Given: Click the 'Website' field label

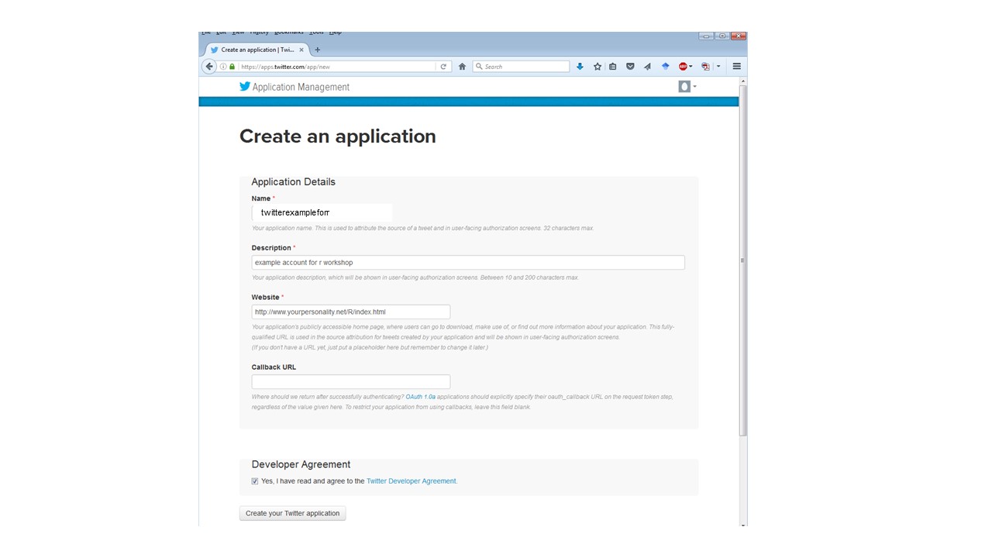Looking at the screenshot, I should [x=266, y=298].
